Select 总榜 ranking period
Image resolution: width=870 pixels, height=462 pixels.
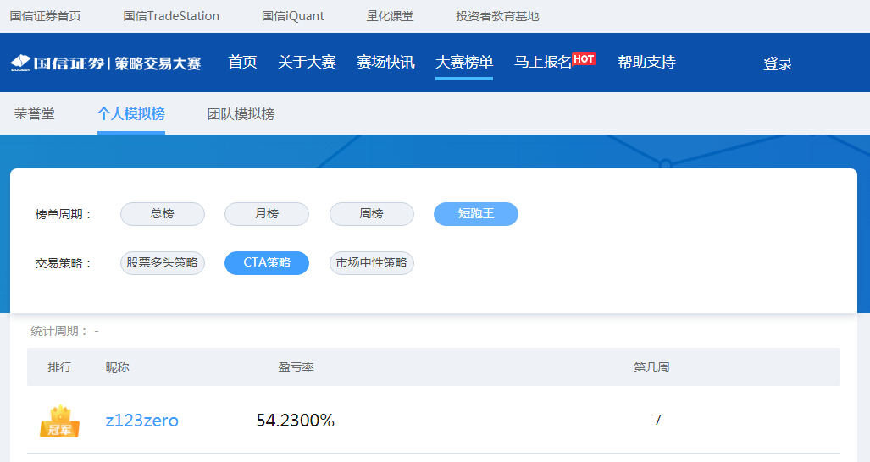click(x=163, y=214)
